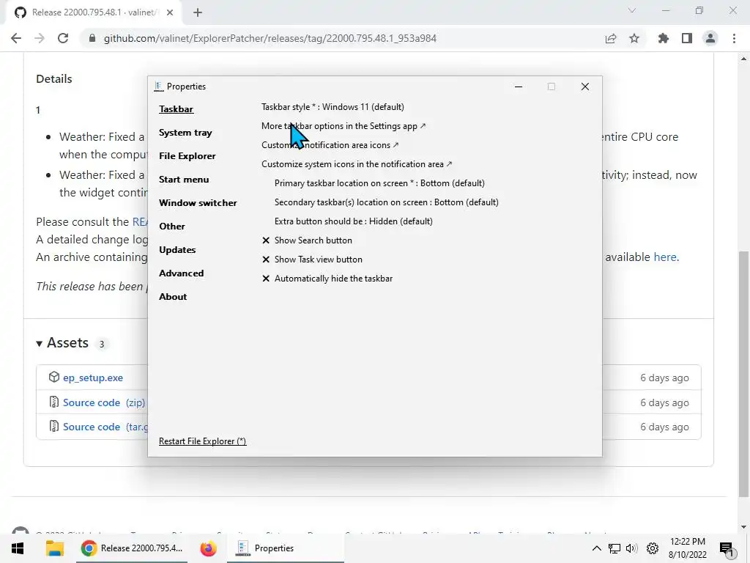View site information lock icon
Screen dimensions: 750x563
click(x=92, y=38)
